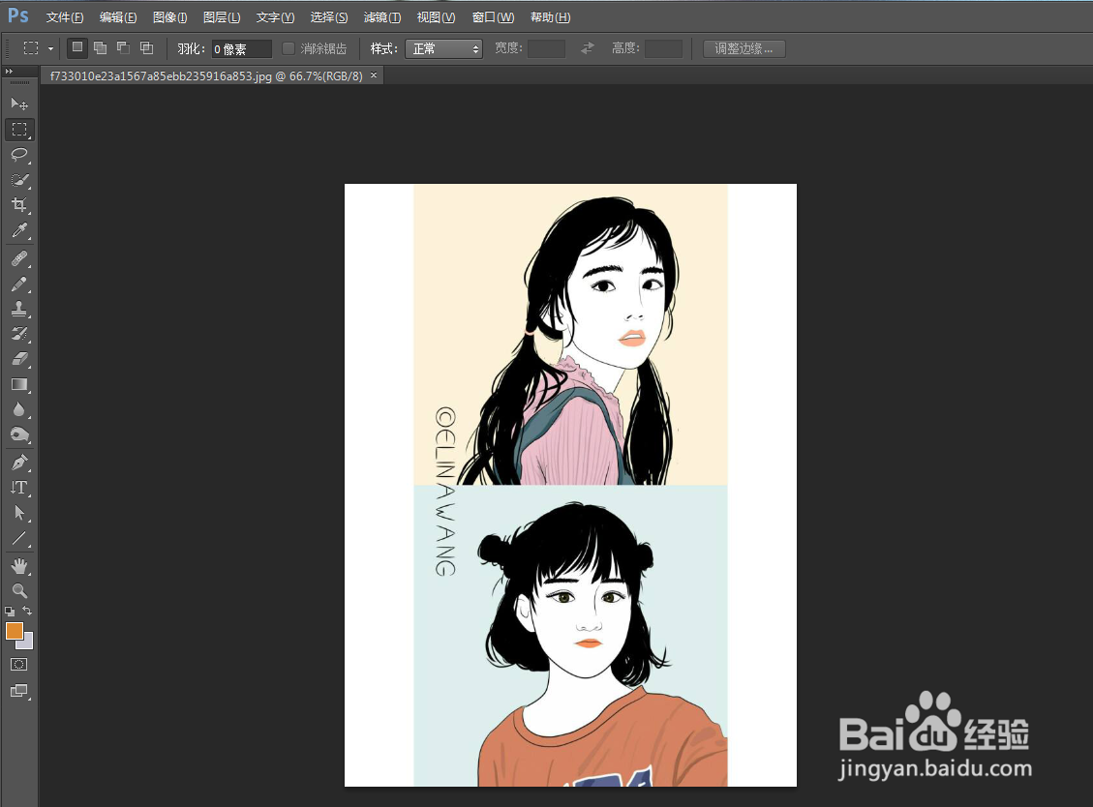The height and width of the screenshot is (807, 1093).
Task: Select the Move tool
Action: point(18,104)
